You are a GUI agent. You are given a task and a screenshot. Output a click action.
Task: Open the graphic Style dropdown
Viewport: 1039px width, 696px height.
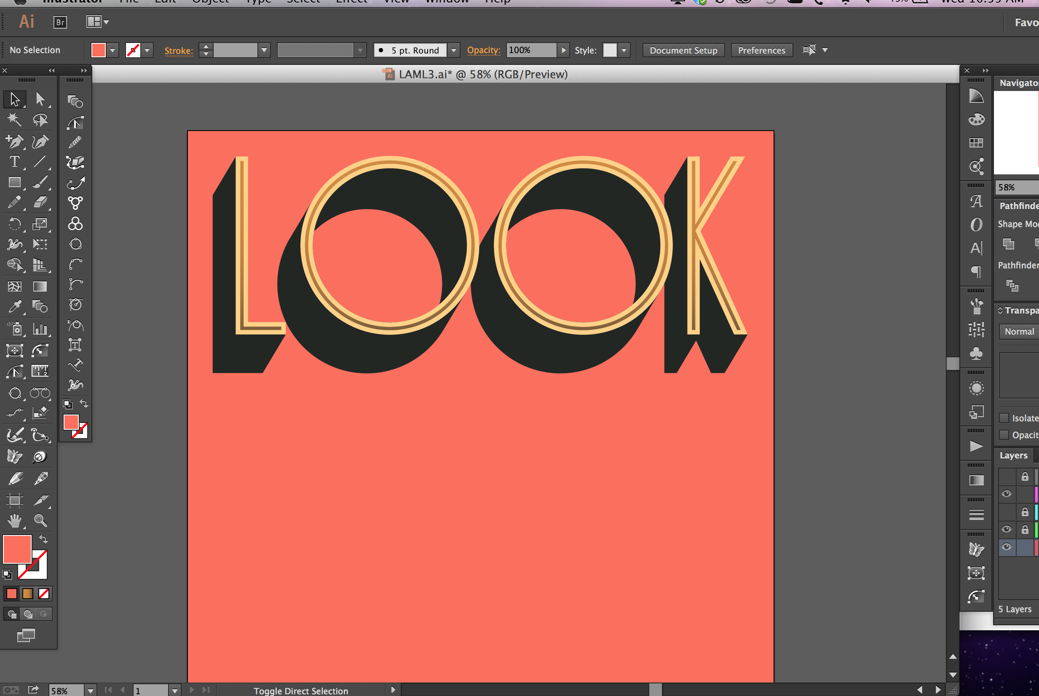[x=624, y=50]
